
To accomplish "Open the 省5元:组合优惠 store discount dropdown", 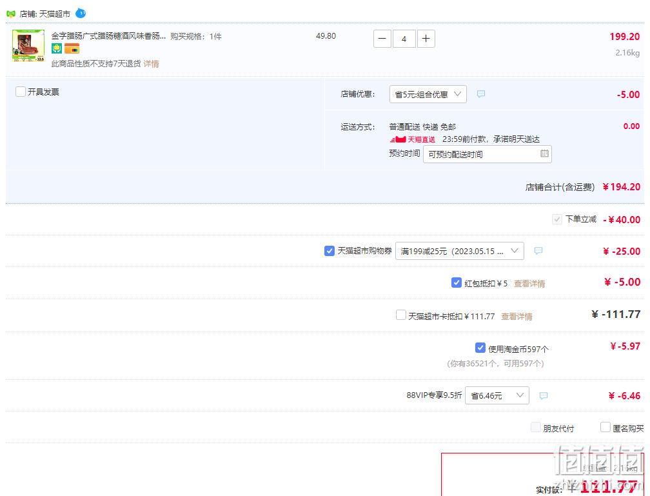I will tap(428, 94).
